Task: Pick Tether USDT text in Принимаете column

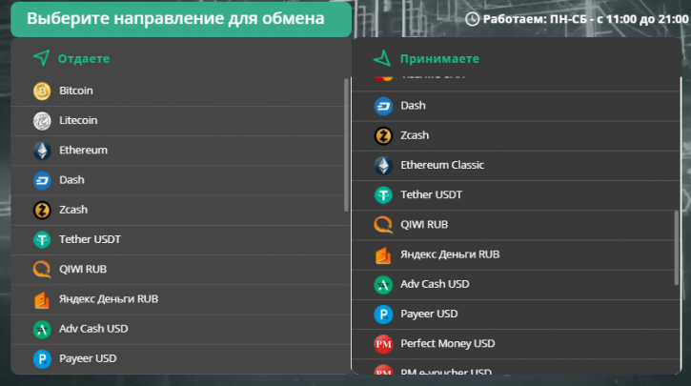Action: pyautogui.click(x=431, y=194)
